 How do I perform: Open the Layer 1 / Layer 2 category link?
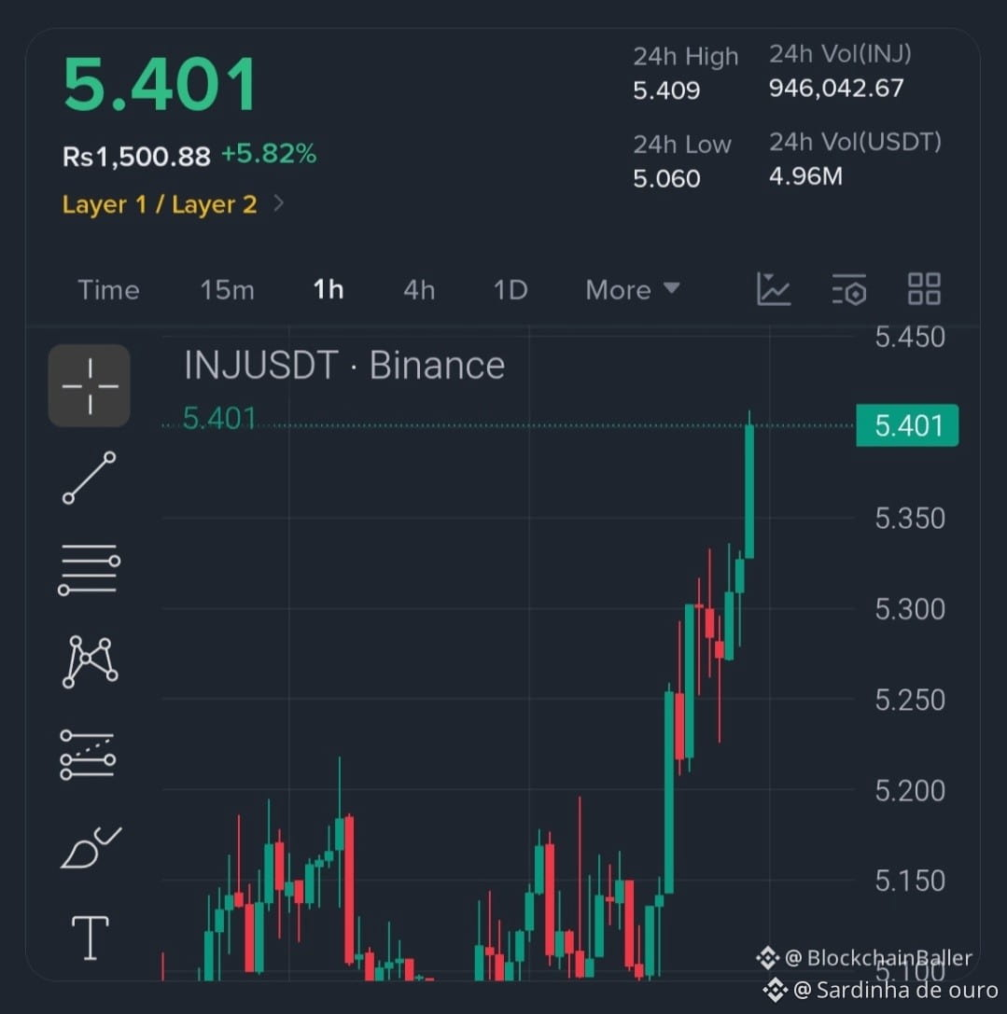coord(160,204)
